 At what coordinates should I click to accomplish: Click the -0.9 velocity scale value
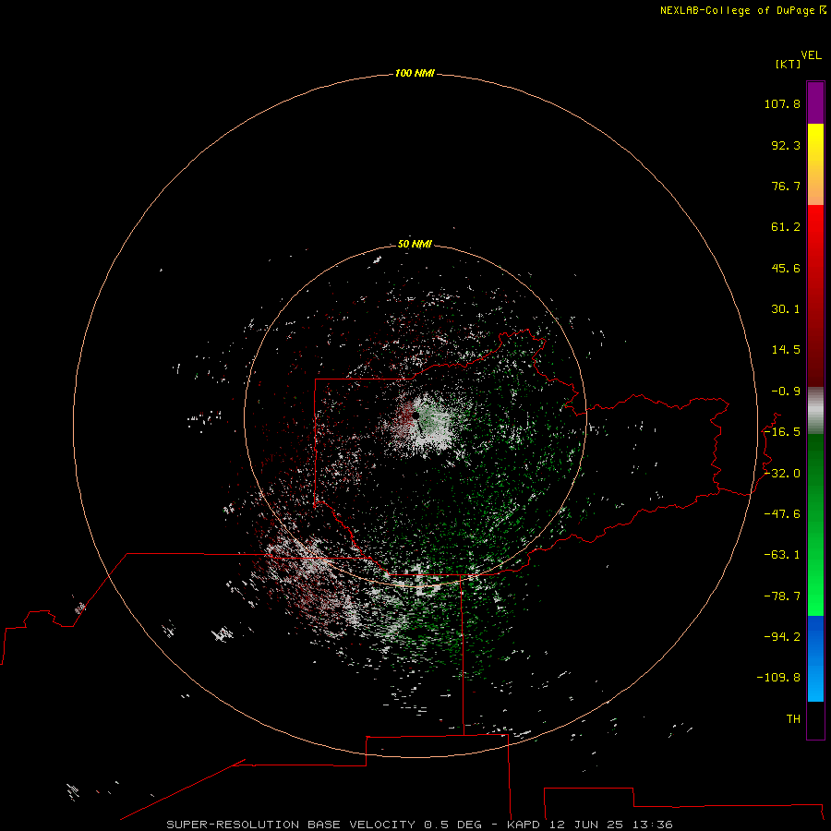(x=786, y=391)
